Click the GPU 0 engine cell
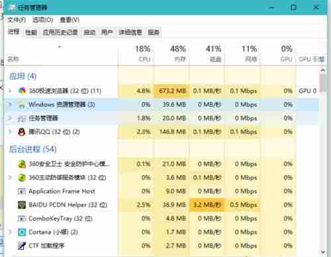The width and height of the screenshot is (331, 257). (307, 91)
